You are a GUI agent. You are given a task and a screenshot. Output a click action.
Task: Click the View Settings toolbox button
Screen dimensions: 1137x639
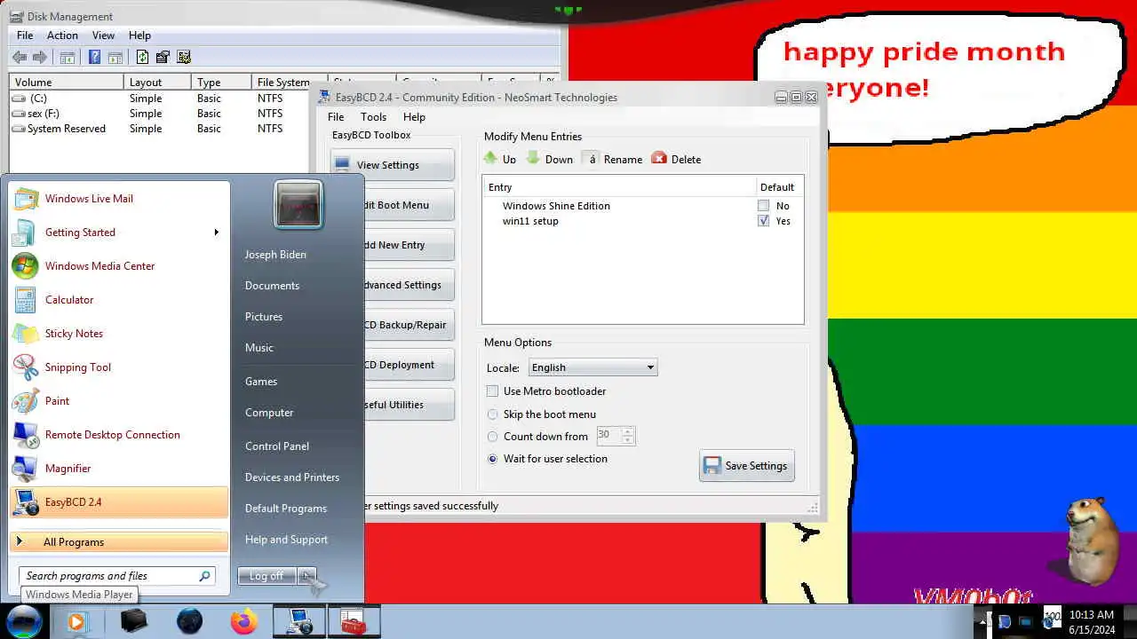pos(392,165)
